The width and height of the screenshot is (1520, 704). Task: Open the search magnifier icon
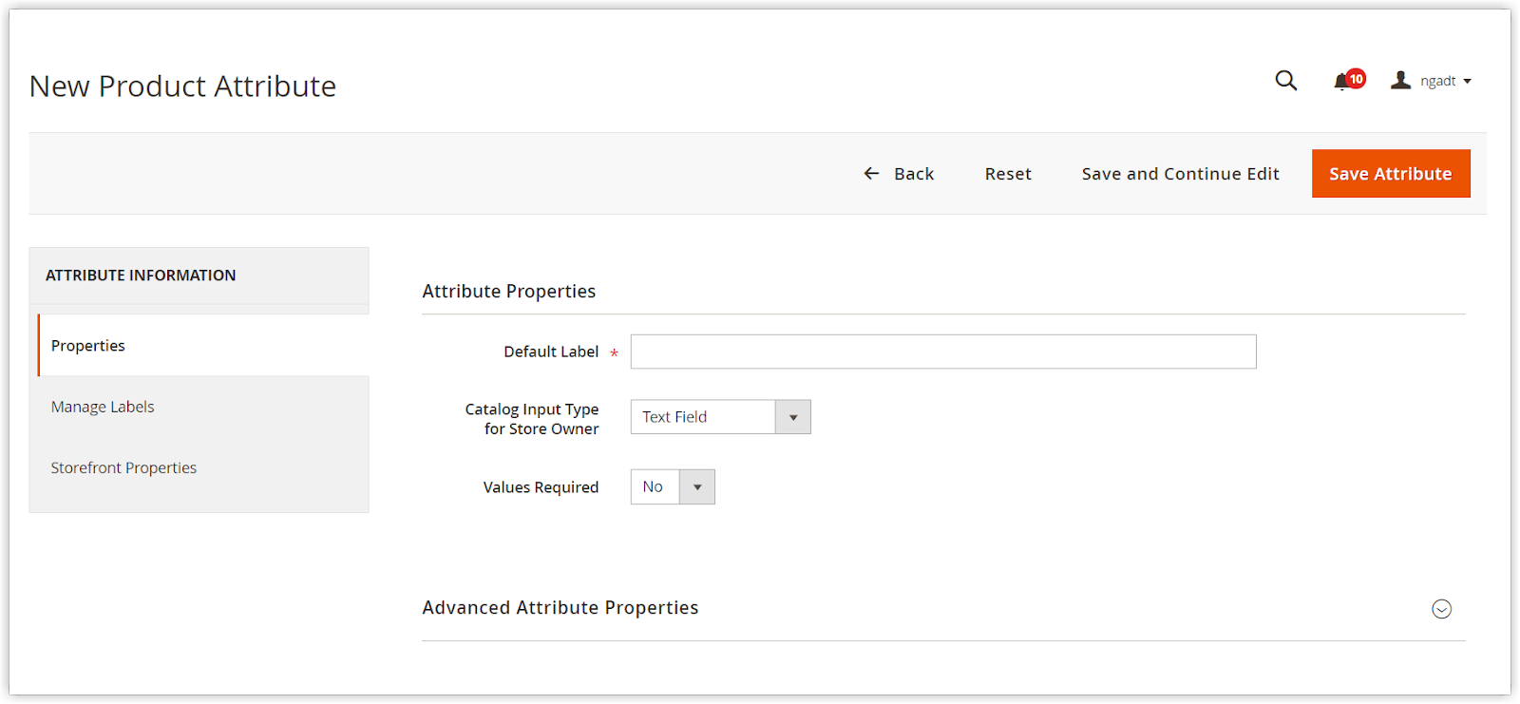click(1285, 81)
